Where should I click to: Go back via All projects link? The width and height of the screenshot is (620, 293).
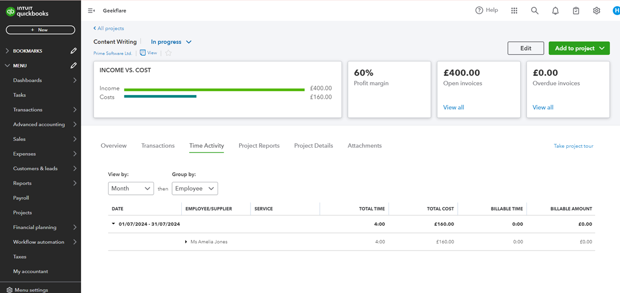pos(109,28)
